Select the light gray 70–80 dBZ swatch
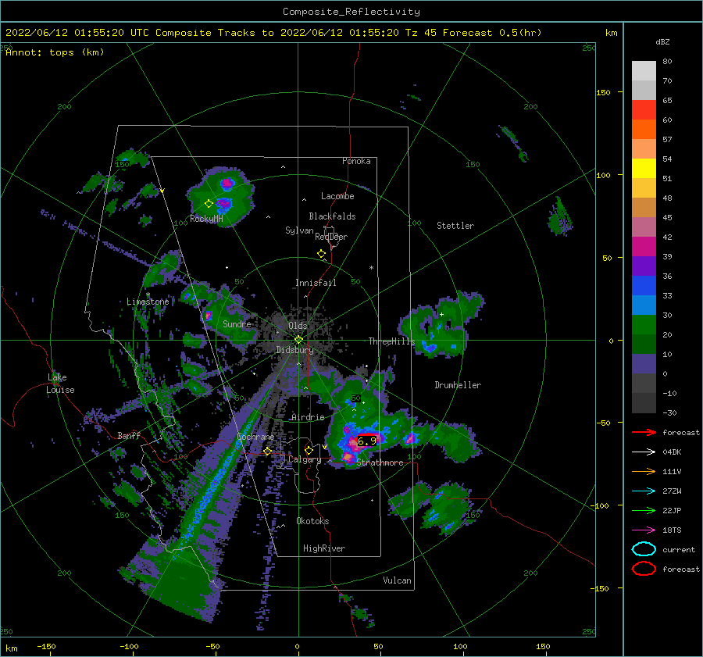703x657 pixels. (x=644, y=71)
